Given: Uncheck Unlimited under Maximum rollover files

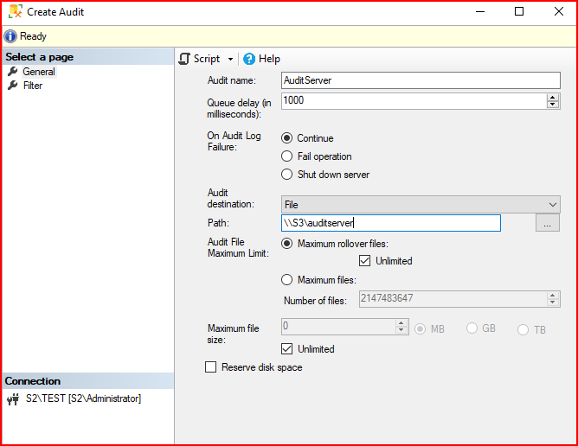Looking at the screenshot, I should coord(364,261).
